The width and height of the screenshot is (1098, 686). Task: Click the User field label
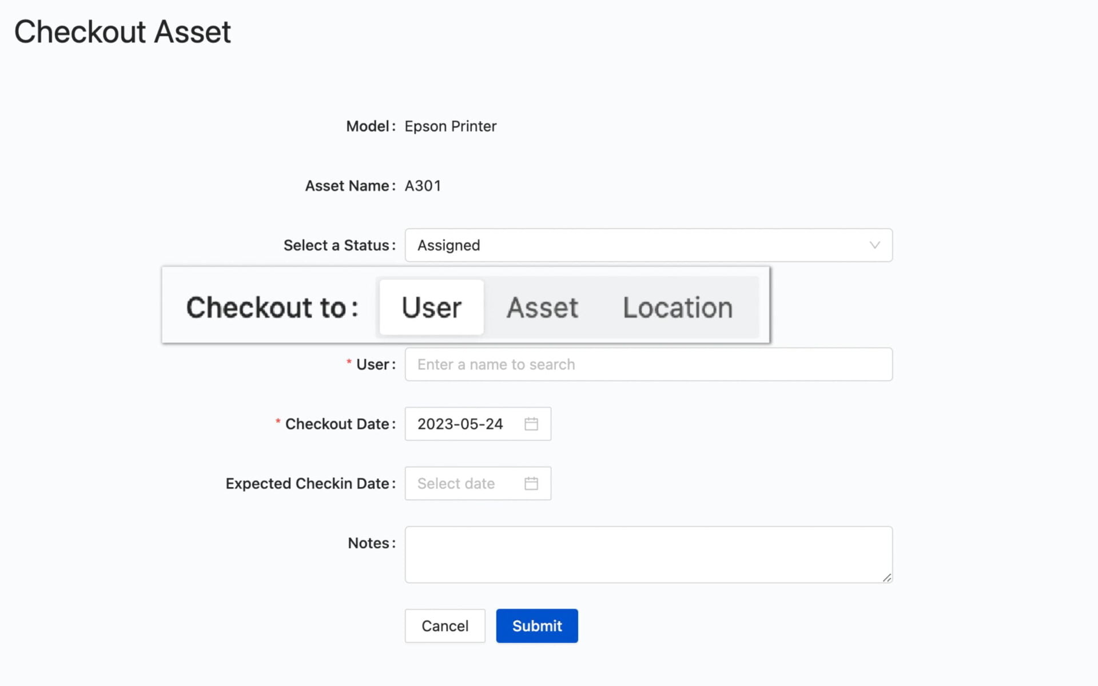376,364
